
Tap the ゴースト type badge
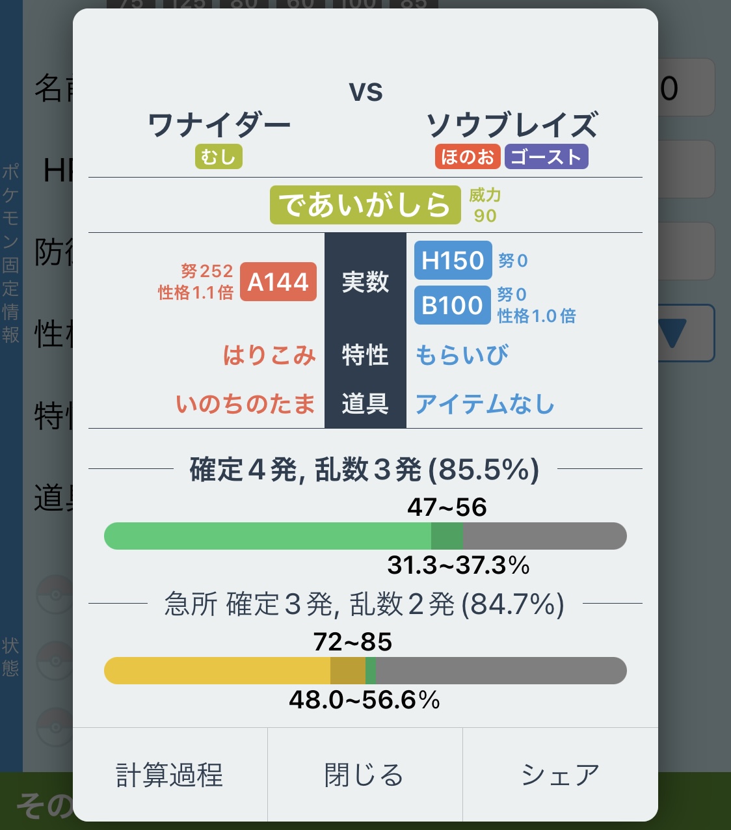pyautogui.click(x=546, y=157)
